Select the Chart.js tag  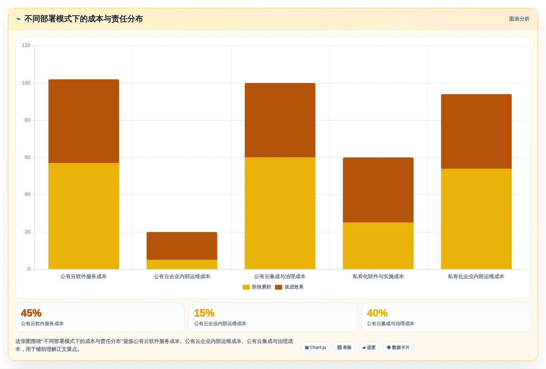[x=316, y=348]
